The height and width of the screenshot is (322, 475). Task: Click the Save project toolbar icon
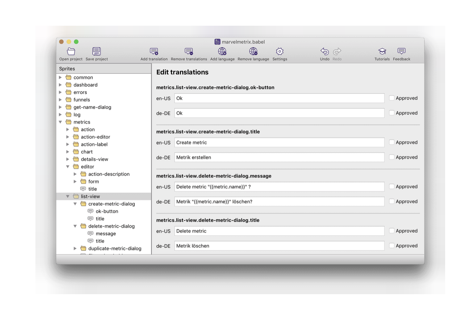coord(97,51)
